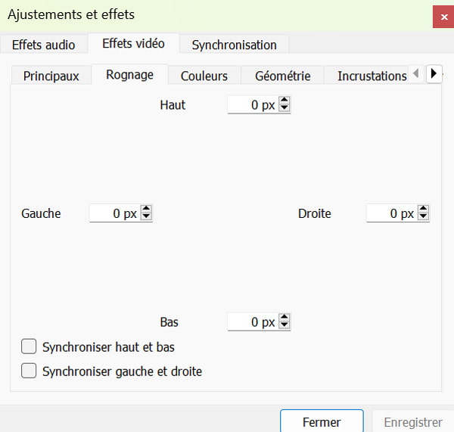
Task: Go to the Géométrie sub-tab
Action: pos(282,76)
